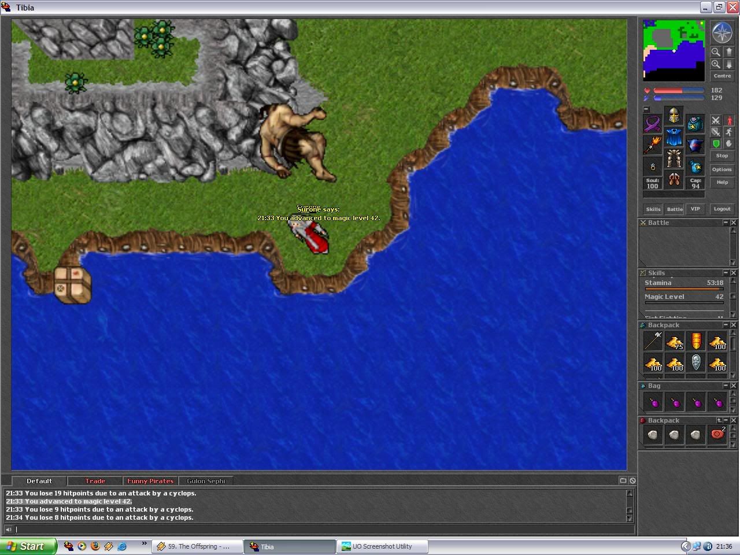This screenshot has width=740, height=555.
Task: Collapse the inventory panel with minus button
Action: (x=646, y=109)
